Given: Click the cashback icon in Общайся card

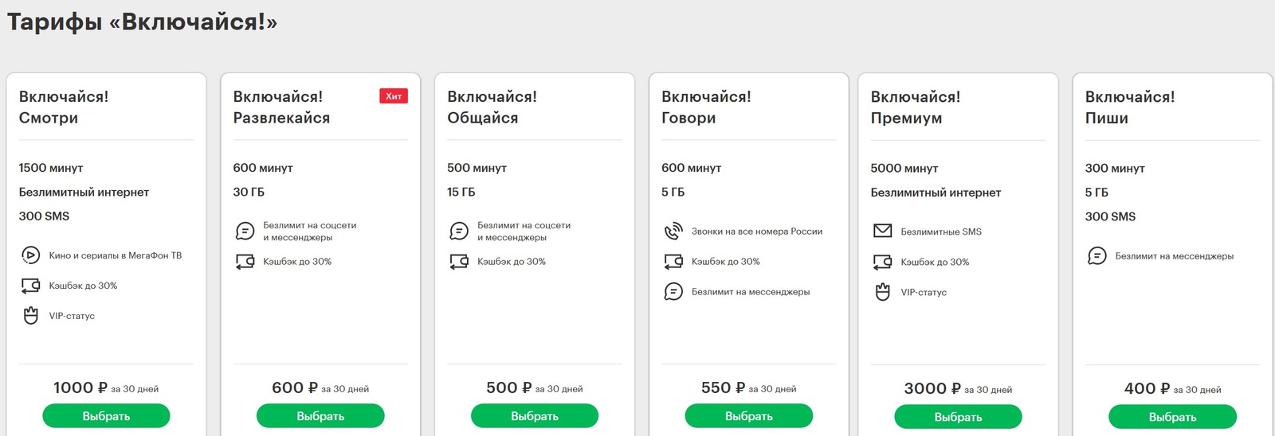Looking at the screenshot, I should click(459, 262).
